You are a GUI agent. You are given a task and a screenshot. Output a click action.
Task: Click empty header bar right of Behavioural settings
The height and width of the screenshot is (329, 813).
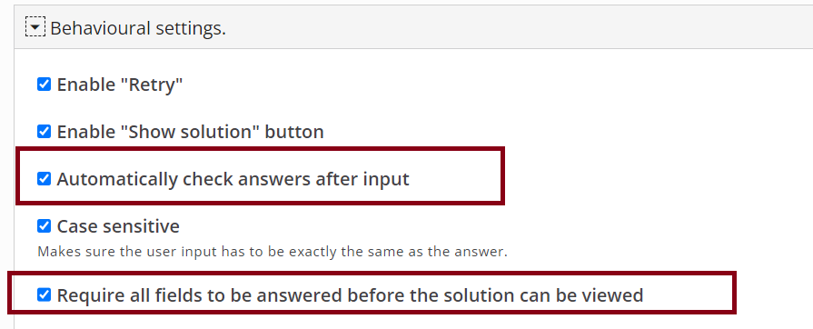519,28
